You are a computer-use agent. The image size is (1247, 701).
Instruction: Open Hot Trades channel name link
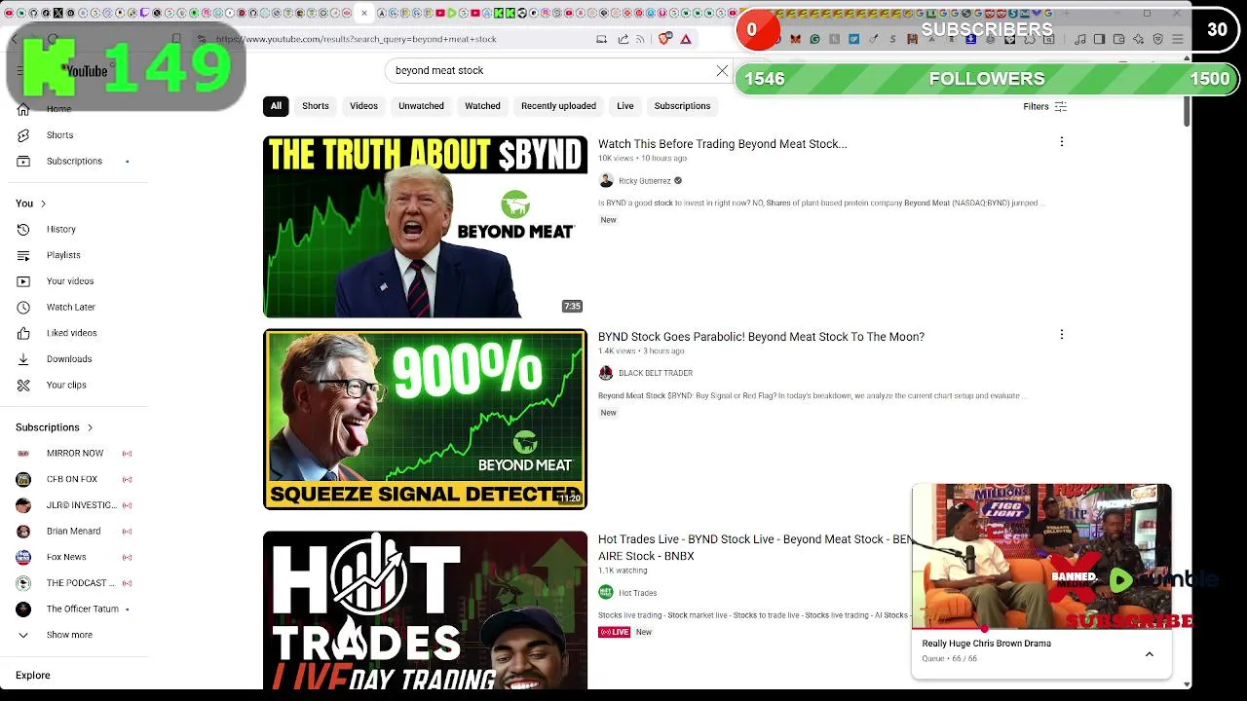pyautogui.click(x=637, y=593)
